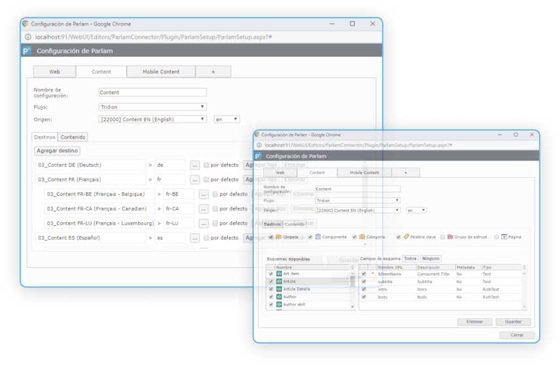
Task: Click the schema list vertical scrollbar
Action: point(353,288)
